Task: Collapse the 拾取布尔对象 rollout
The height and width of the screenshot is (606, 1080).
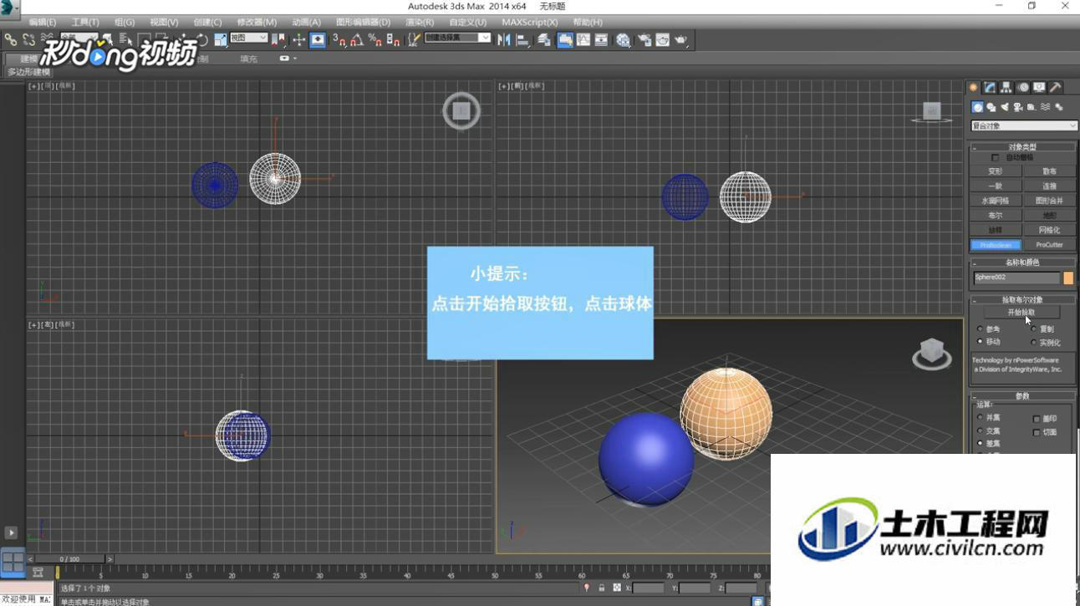Action: (1022, 299)
